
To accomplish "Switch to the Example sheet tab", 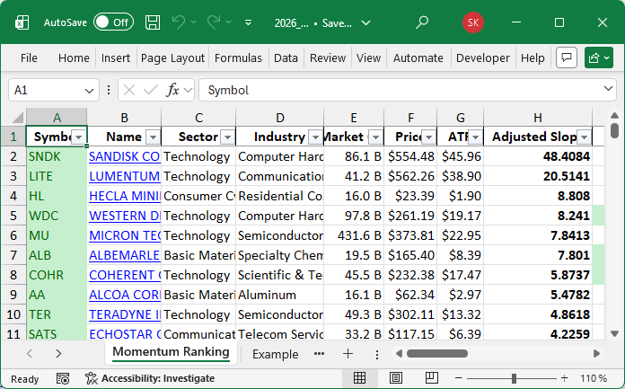I will (x=275, y=354).
